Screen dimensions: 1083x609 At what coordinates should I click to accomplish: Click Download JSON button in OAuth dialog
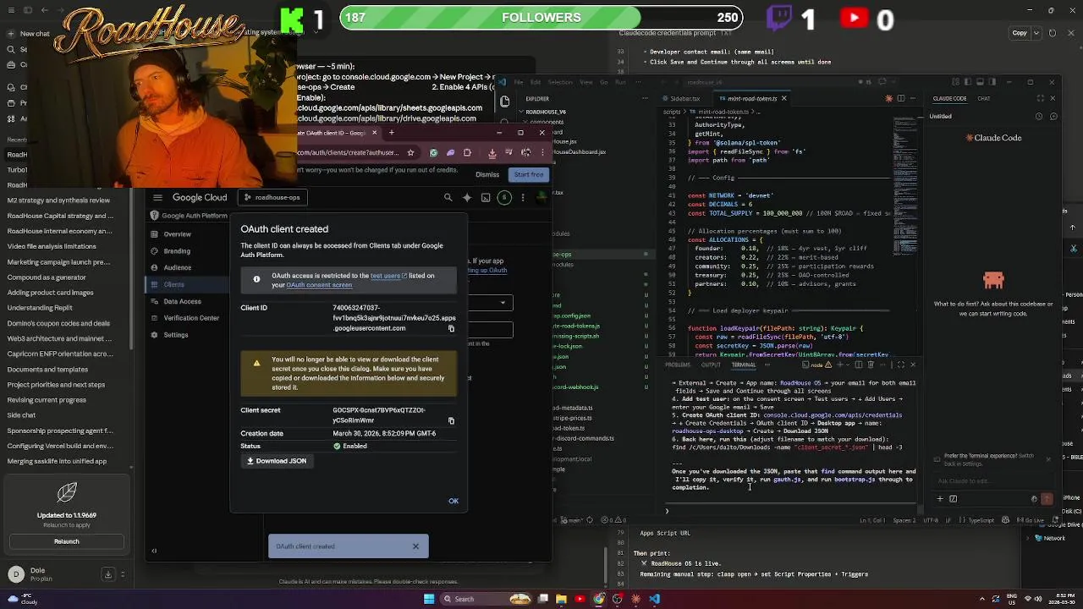click(277, 461)
